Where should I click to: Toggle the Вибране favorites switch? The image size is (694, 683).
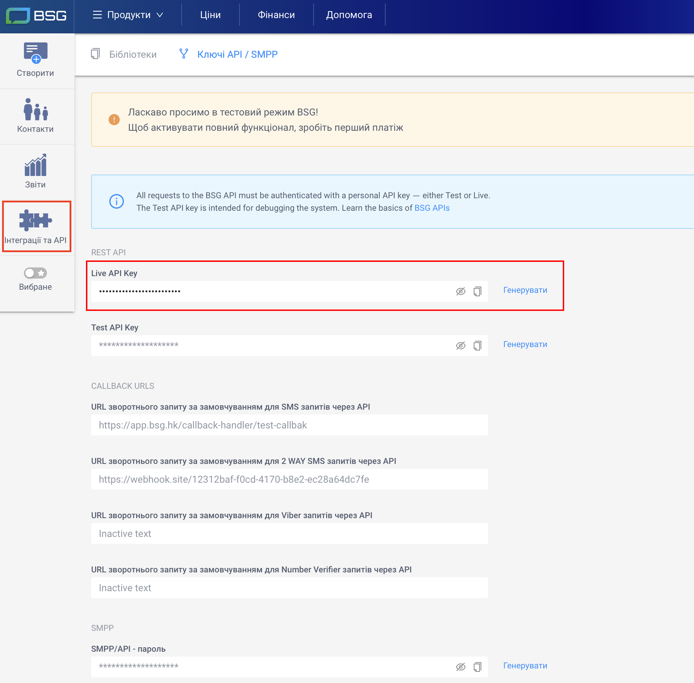(35, 273)
